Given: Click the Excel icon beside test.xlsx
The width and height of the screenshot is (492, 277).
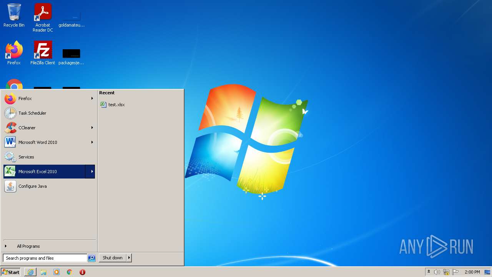Looking at the screenshot, I should pos(103,105).
